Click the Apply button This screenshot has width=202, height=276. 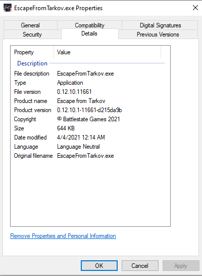pyautogui.click(x=181, y=266)
